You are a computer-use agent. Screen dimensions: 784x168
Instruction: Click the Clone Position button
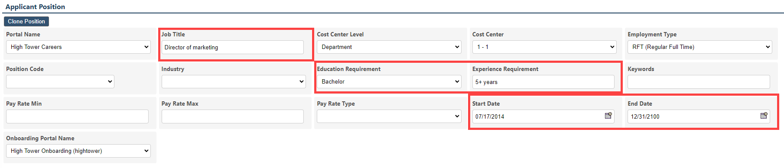(x=26, y=21)
